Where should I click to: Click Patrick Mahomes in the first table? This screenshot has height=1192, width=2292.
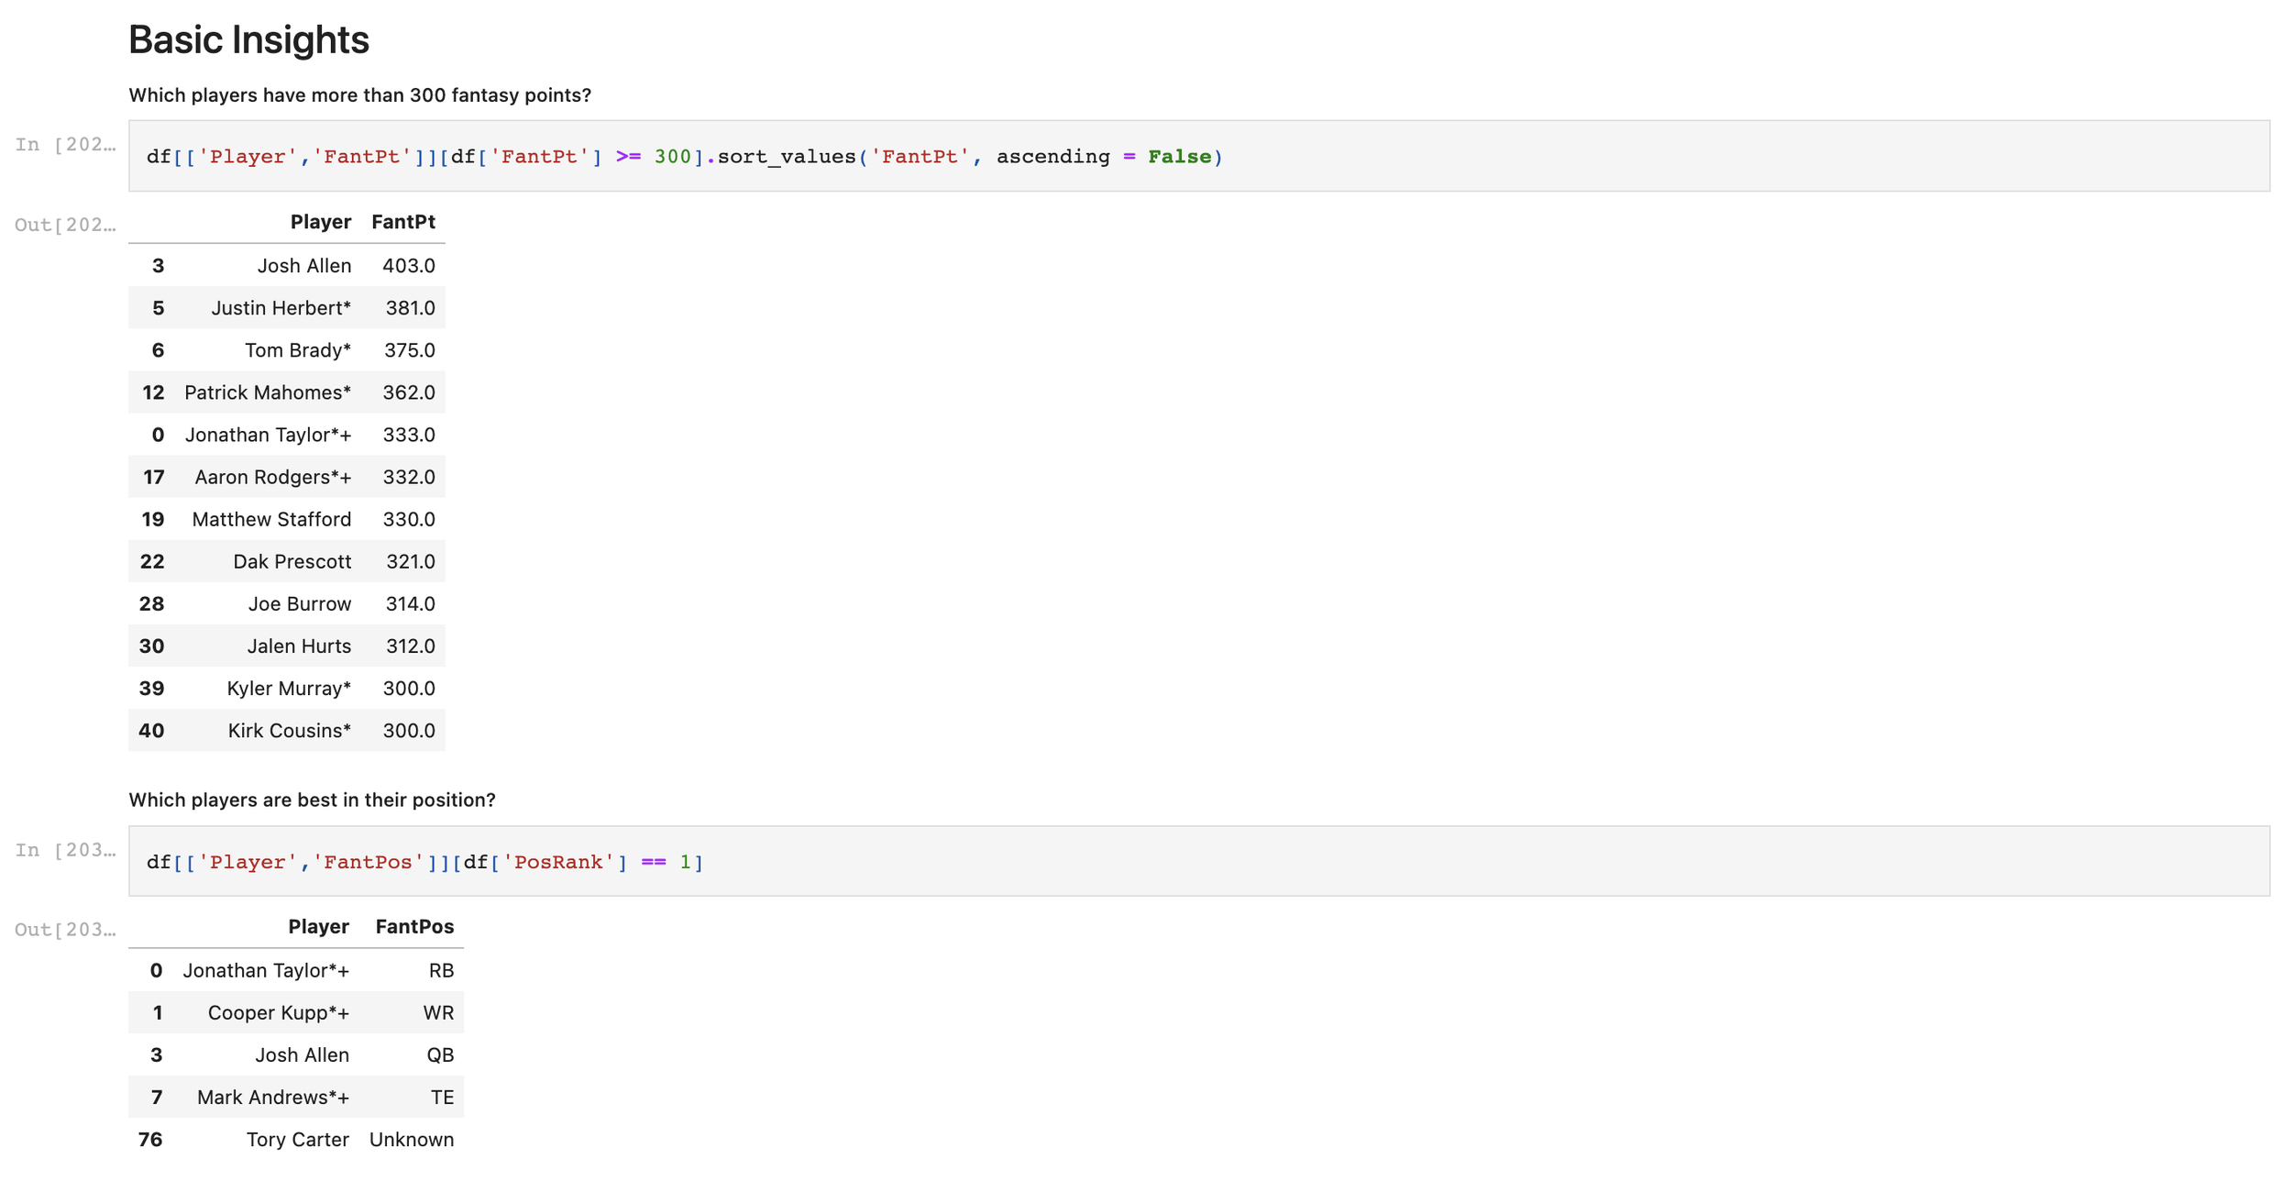[267, 392]
